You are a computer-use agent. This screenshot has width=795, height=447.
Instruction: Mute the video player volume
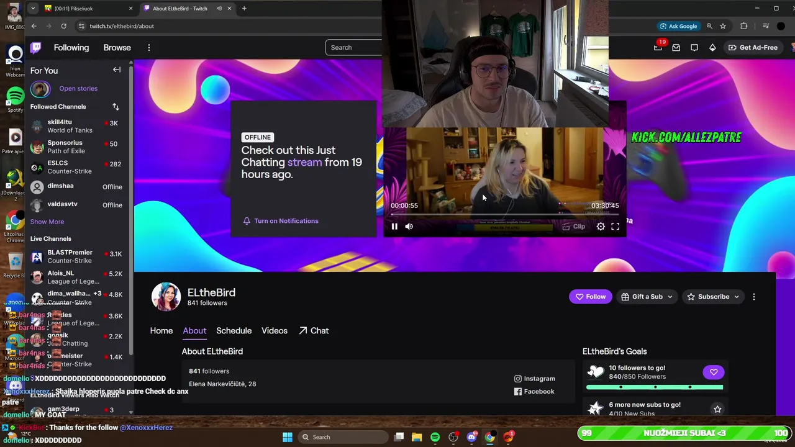tap(409, 227)
